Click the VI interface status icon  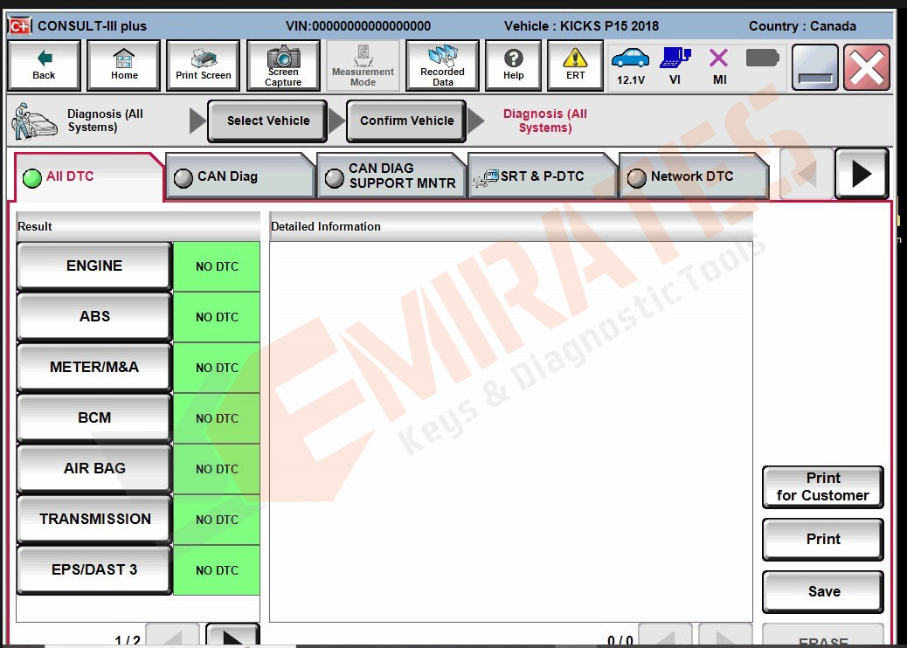[675, 65]
